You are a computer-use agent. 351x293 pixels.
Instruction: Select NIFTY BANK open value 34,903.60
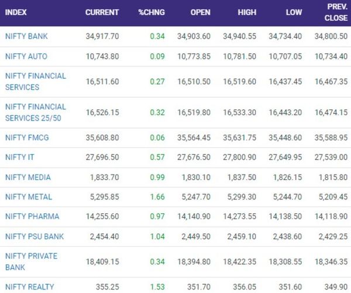point(194,36)
